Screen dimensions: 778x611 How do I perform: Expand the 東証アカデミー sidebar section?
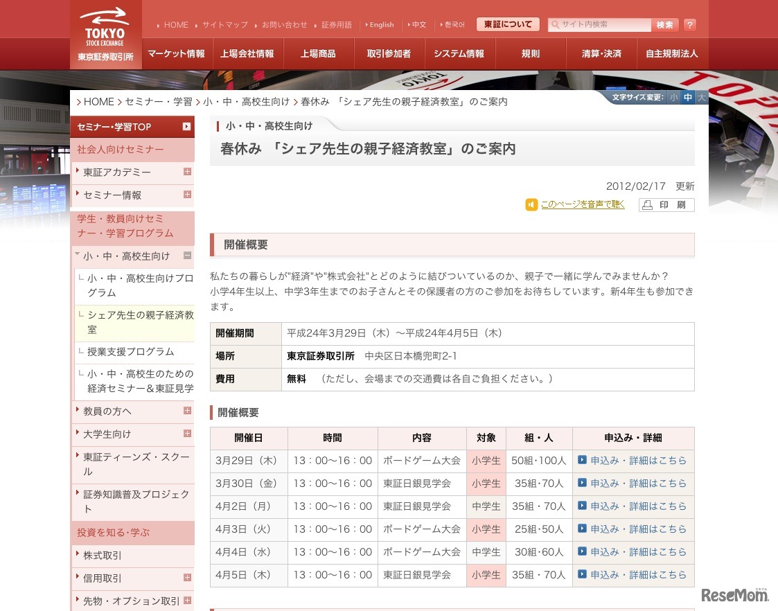tap(186, 172)
